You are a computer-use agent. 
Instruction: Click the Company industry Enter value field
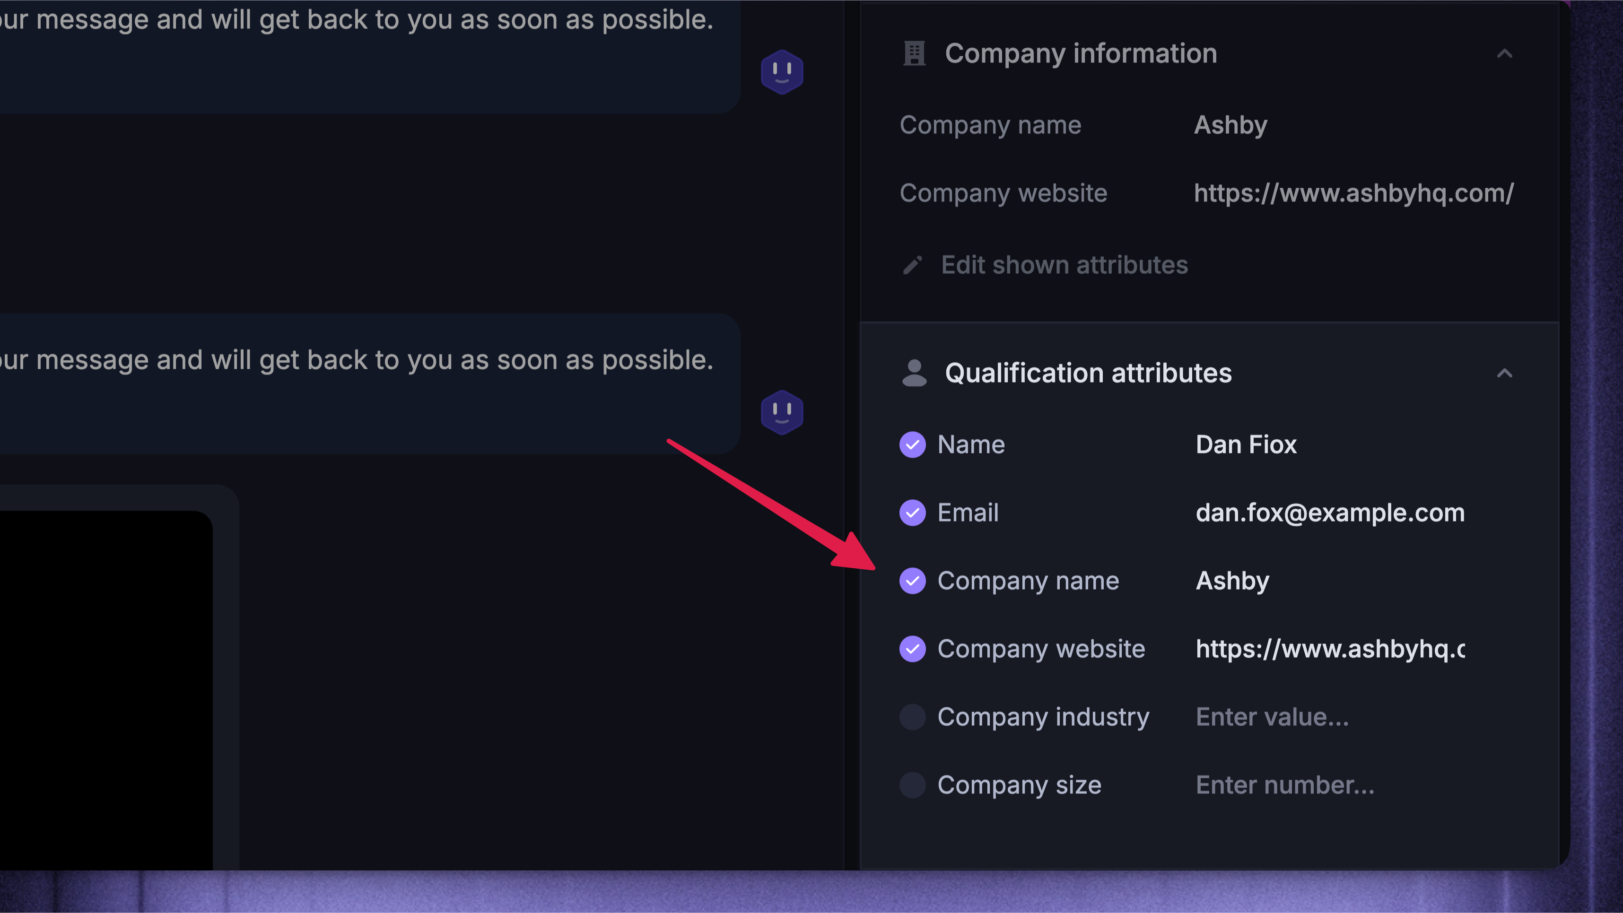(1272, 717)
